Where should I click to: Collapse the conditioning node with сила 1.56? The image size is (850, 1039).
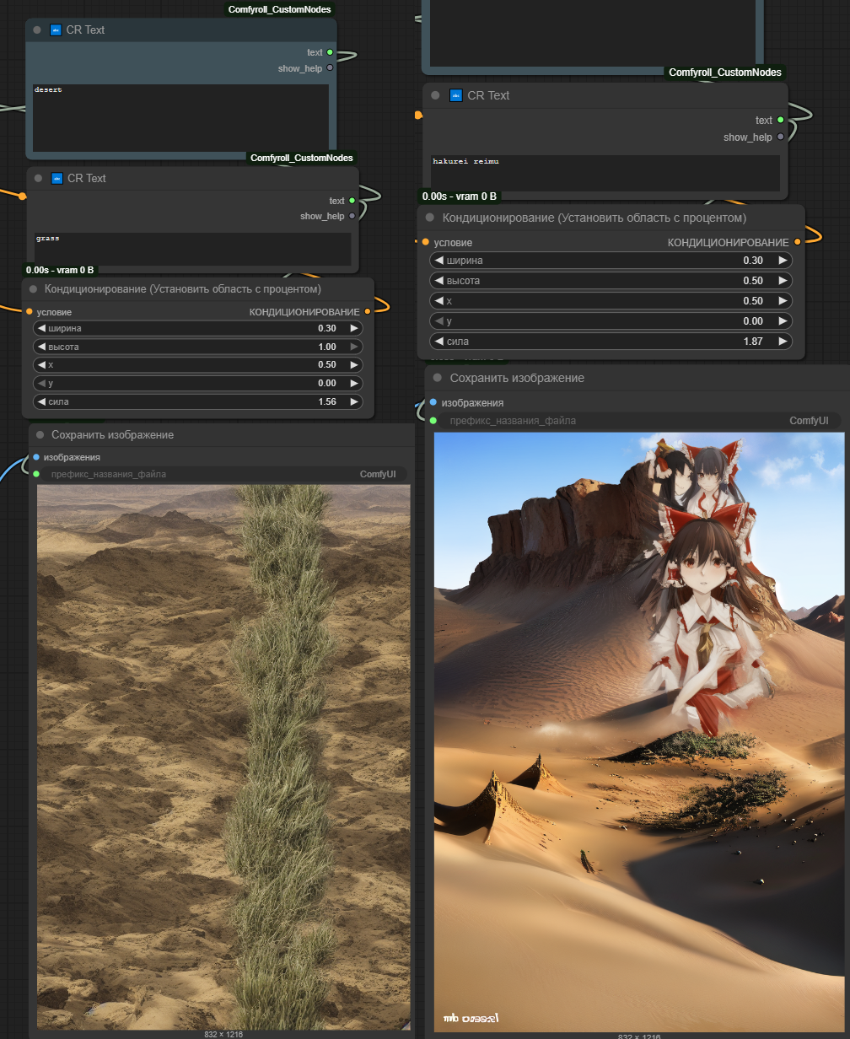[34, 289]
